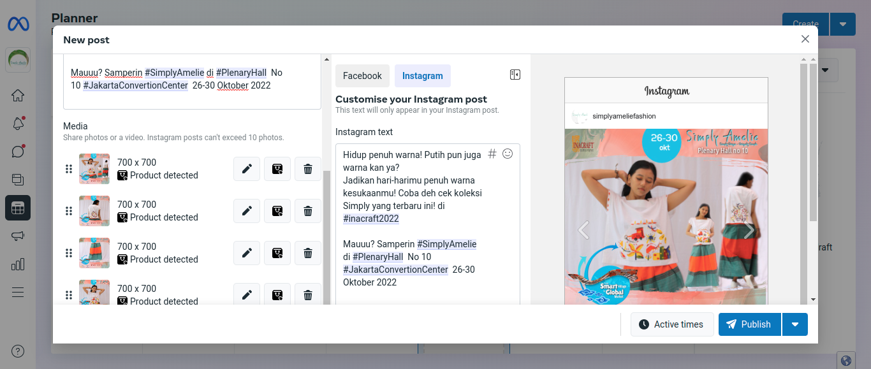
Task: Click the simplyameliefashion username in preview
Action: coord(624,116)
